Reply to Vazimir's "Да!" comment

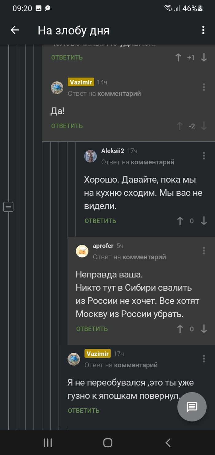tap(67, 126)
